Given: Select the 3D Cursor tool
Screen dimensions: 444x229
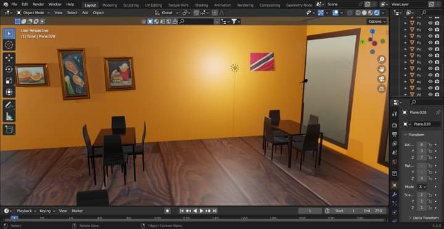Looking at the screenshot, I should click(9, 45).
